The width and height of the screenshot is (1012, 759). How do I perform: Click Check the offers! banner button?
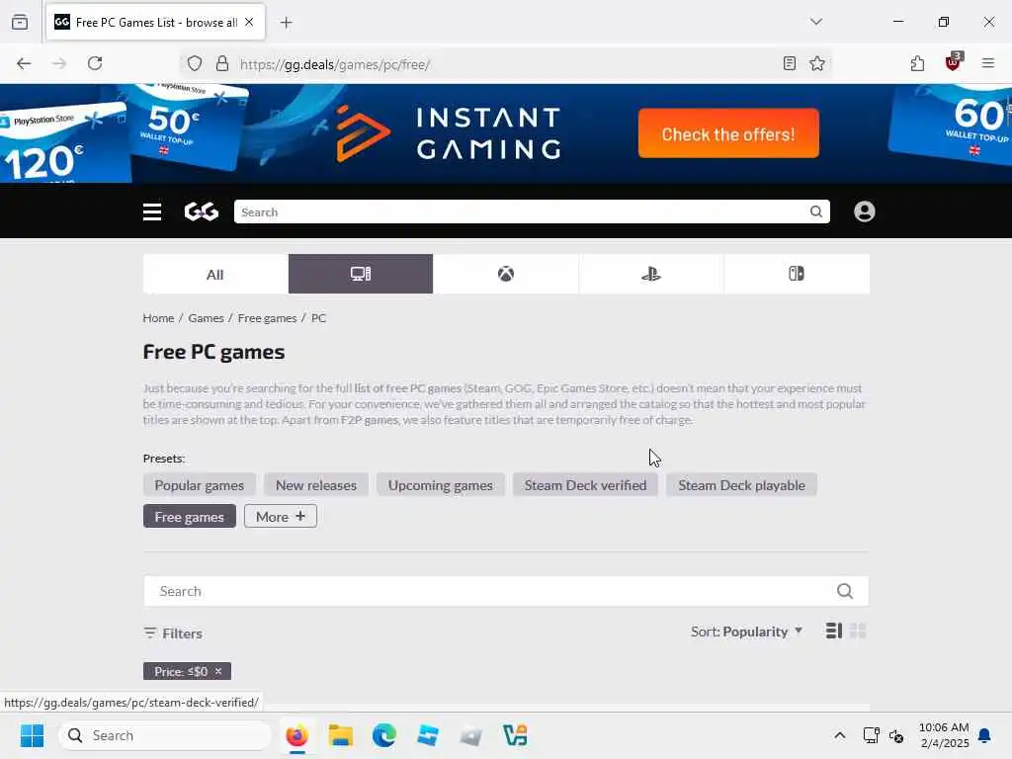tap(728, 133)
